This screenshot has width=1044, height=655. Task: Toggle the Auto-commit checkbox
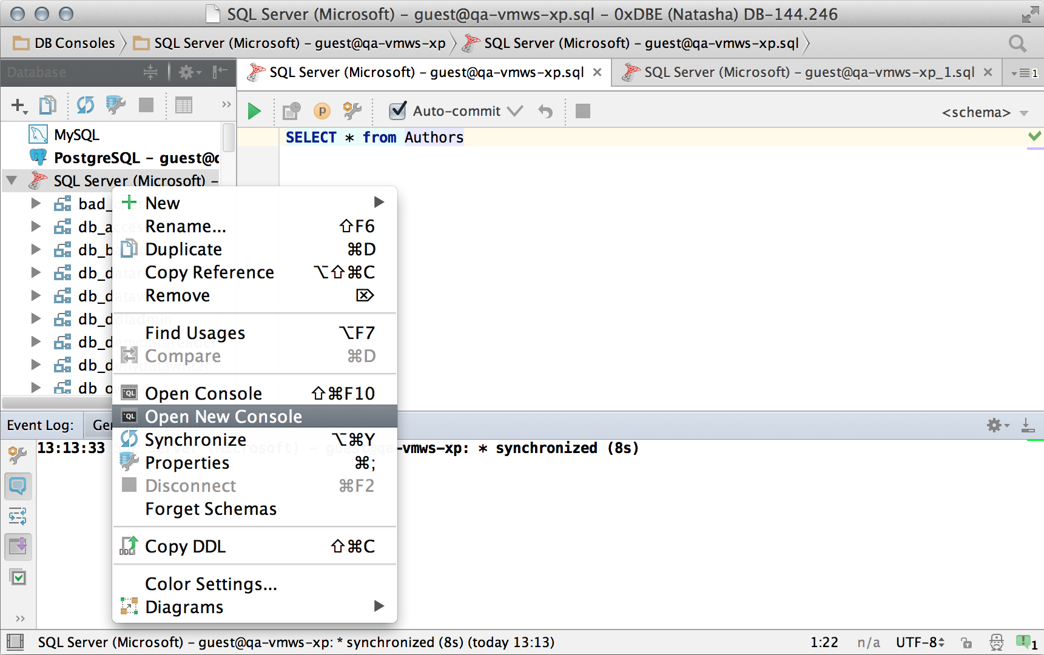[398, 110]
